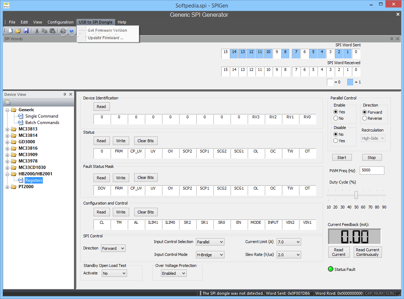Image resolution: width=404 pixels, height=299 pixels.
Task: Select Reverse direction radio button
Action: (364, 118)
